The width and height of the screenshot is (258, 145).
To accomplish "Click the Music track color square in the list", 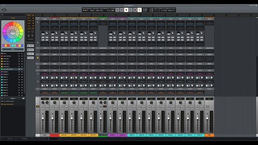I will [x=2, y=54].
